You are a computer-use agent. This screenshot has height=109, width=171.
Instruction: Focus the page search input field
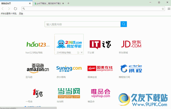[82, 24]
